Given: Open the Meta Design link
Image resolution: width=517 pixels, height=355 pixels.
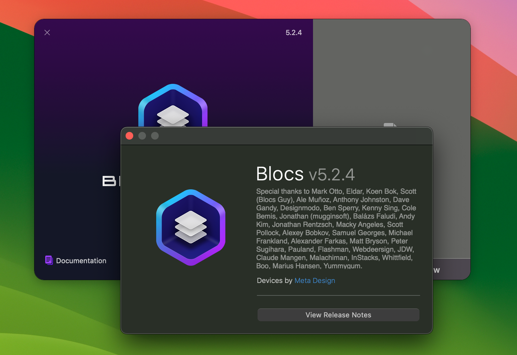Looking at the screenshot, I should tap(315, 280).
